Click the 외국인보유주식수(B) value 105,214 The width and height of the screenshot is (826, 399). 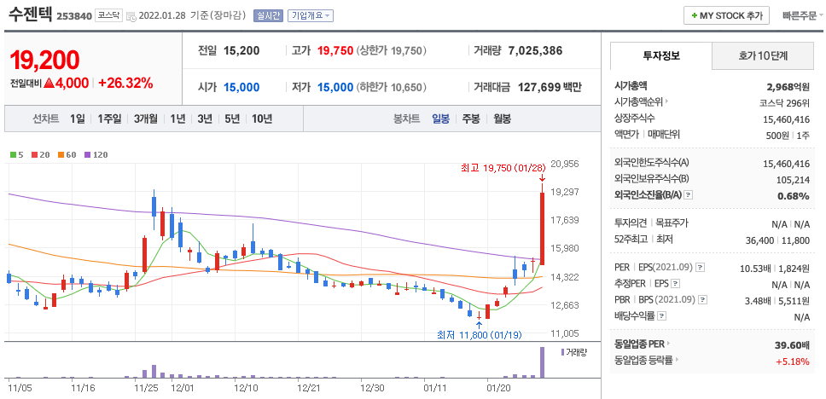click(x=793, y=180)
